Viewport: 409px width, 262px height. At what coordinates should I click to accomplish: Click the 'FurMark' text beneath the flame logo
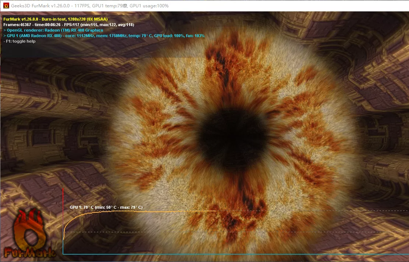(29, 252)
